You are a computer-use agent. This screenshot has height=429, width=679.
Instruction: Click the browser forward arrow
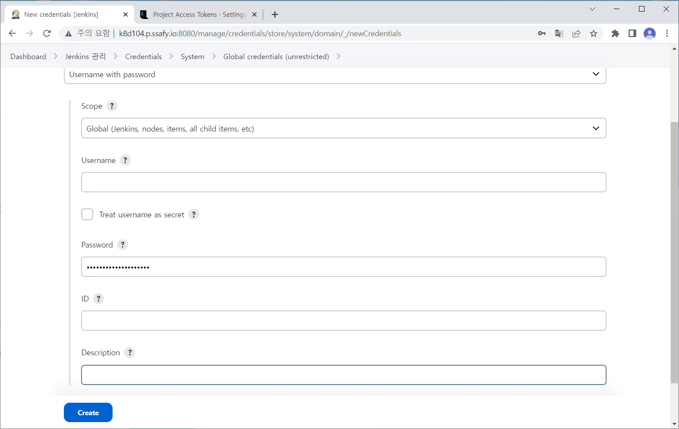[x=29, y=34]
